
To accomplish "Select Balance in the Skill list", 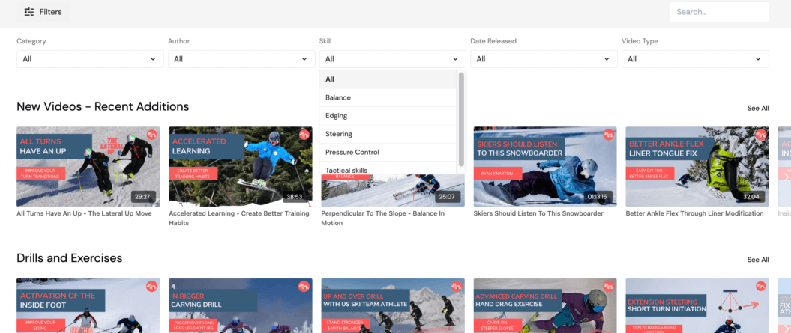I will (388, 98).
